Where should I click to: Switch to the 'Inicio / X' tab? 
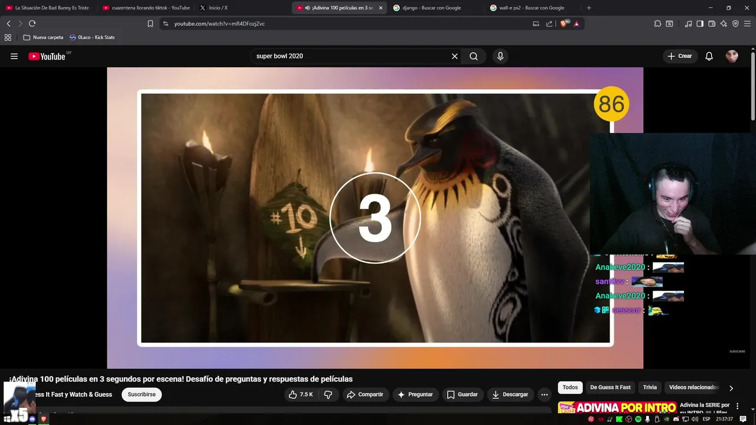(242, 8)
